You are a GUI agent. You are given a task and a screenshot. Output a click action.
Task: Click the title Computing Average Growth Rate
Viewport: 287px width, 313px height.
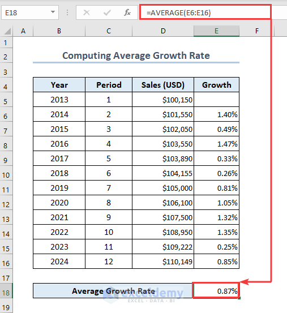[x=136, y=55]
